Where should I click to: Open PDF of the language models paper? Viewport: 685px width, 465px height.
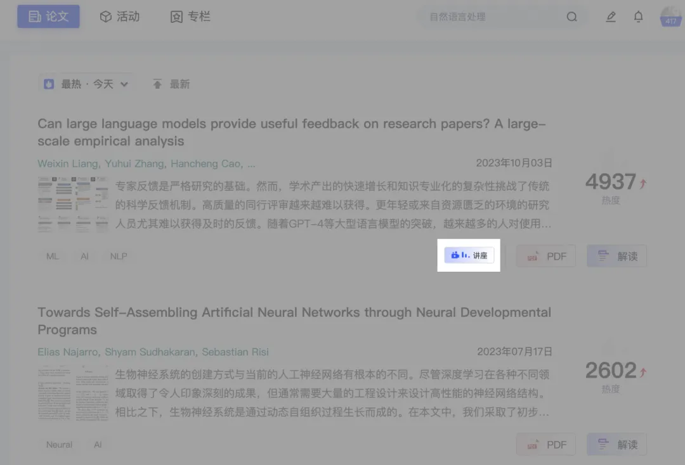546,256
